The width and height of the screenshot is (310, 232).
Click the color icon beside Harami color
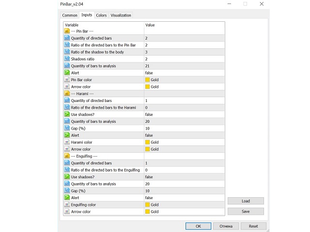(x=67, y=142)
